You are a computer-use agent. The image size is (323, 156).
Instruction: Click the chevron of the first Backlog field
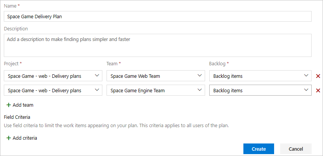(306, 76)
